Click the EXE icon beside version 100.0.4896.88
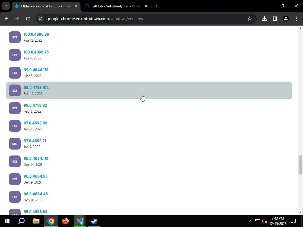 15,37
